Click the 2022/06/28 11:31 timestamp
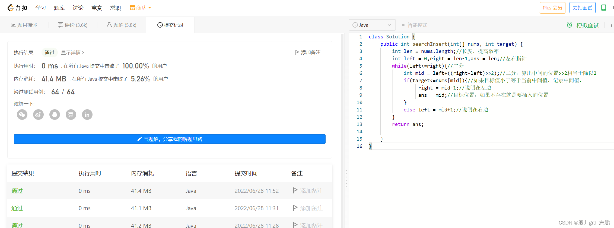This screenshot has width=614, height=228. [x=257, y=208]
